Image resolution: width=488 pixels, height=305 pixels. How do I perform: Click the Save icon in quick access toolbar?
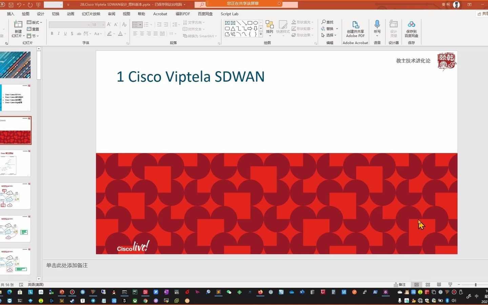pyautogui.click(x=11, y=5)
